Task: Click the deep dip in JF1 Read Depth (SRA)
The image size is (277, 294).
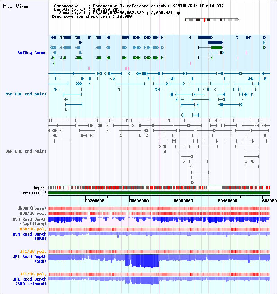Action: click(142, 261)
